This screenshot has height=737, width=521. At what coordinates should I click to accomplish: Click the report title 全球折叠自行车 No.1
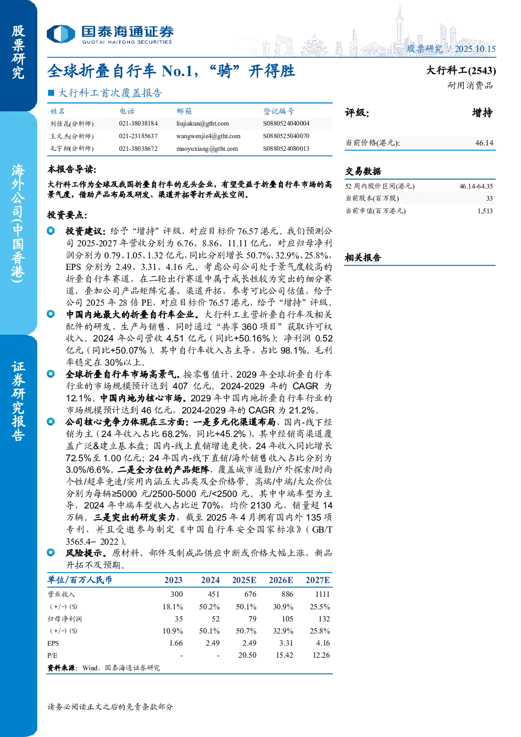171,71
